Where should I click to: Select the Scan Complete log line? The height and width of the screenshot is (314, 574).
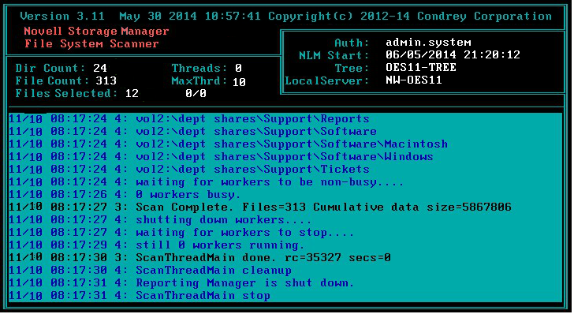[260, 207]
